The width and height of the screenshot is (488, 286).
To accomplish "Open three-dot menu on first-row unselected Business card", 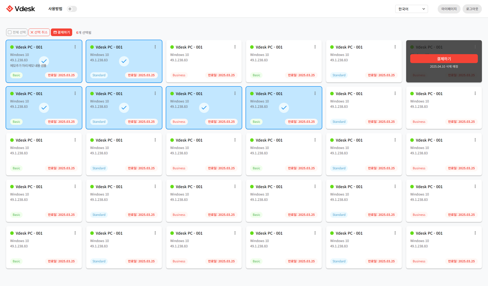I will (235, 47).
